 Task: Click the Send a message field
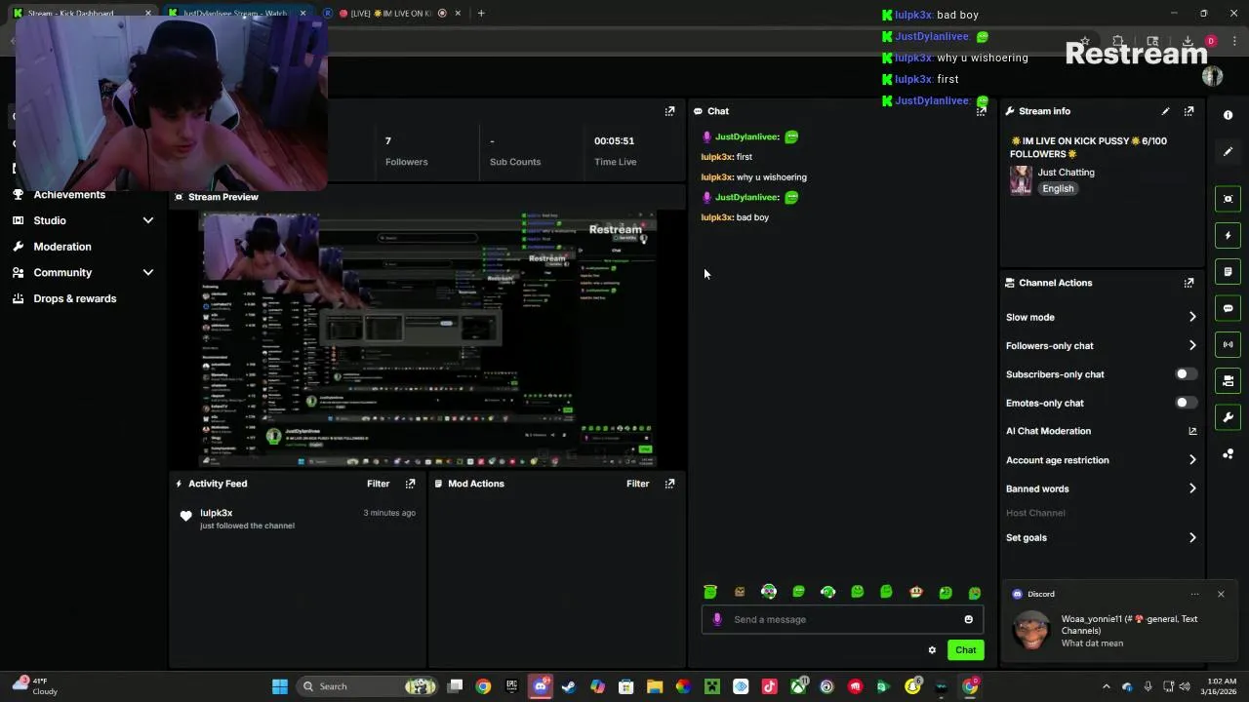(843, 619)
